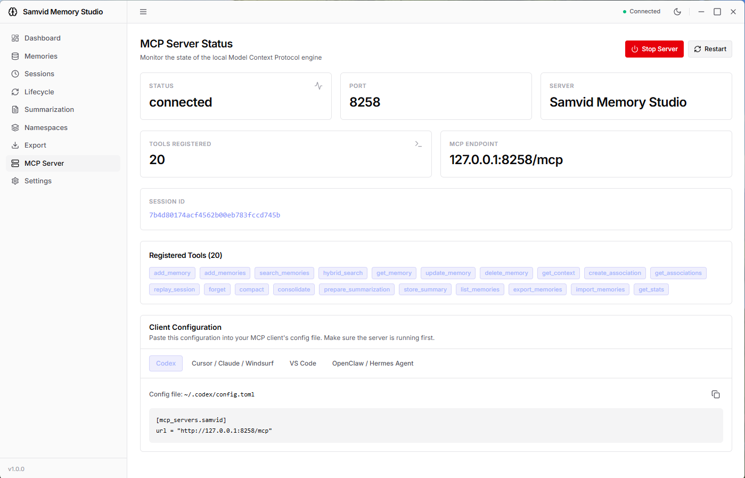Image resolution: width=745 pixels, height=478 pixels.
Task: Open the Namespaces page
Action: (63, 128)
